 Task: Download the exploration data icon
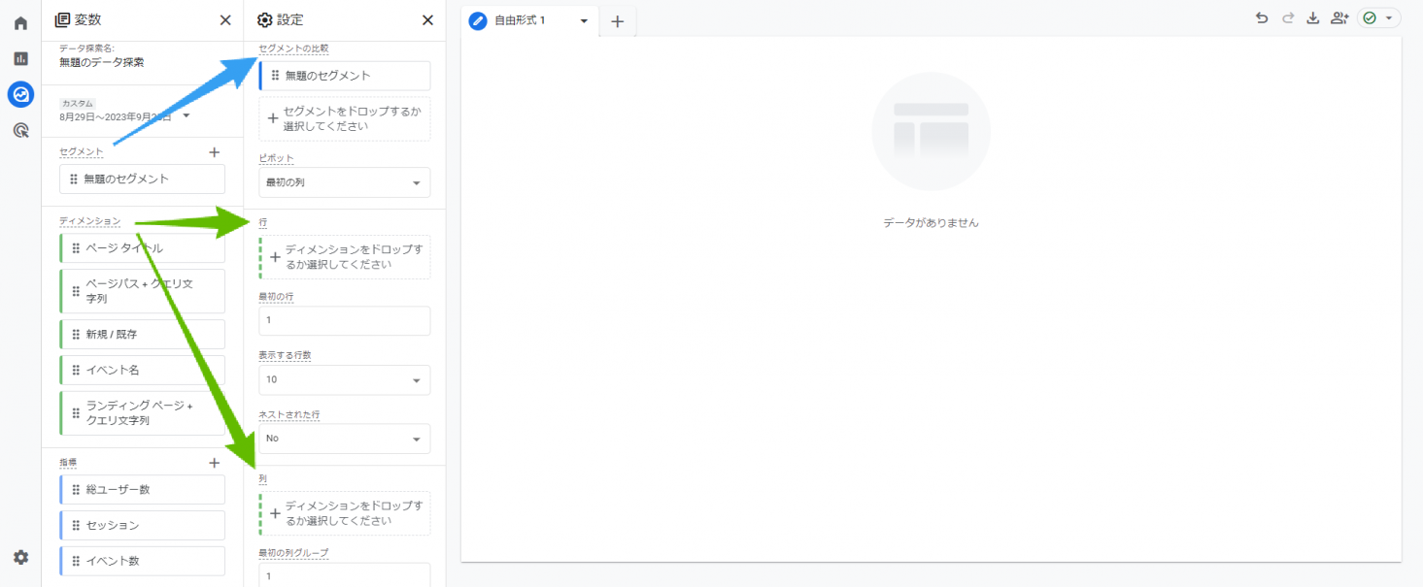(1313, 18)
